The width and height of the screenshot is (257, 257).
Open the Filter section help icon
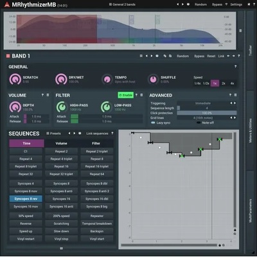(x=136, y=95)
